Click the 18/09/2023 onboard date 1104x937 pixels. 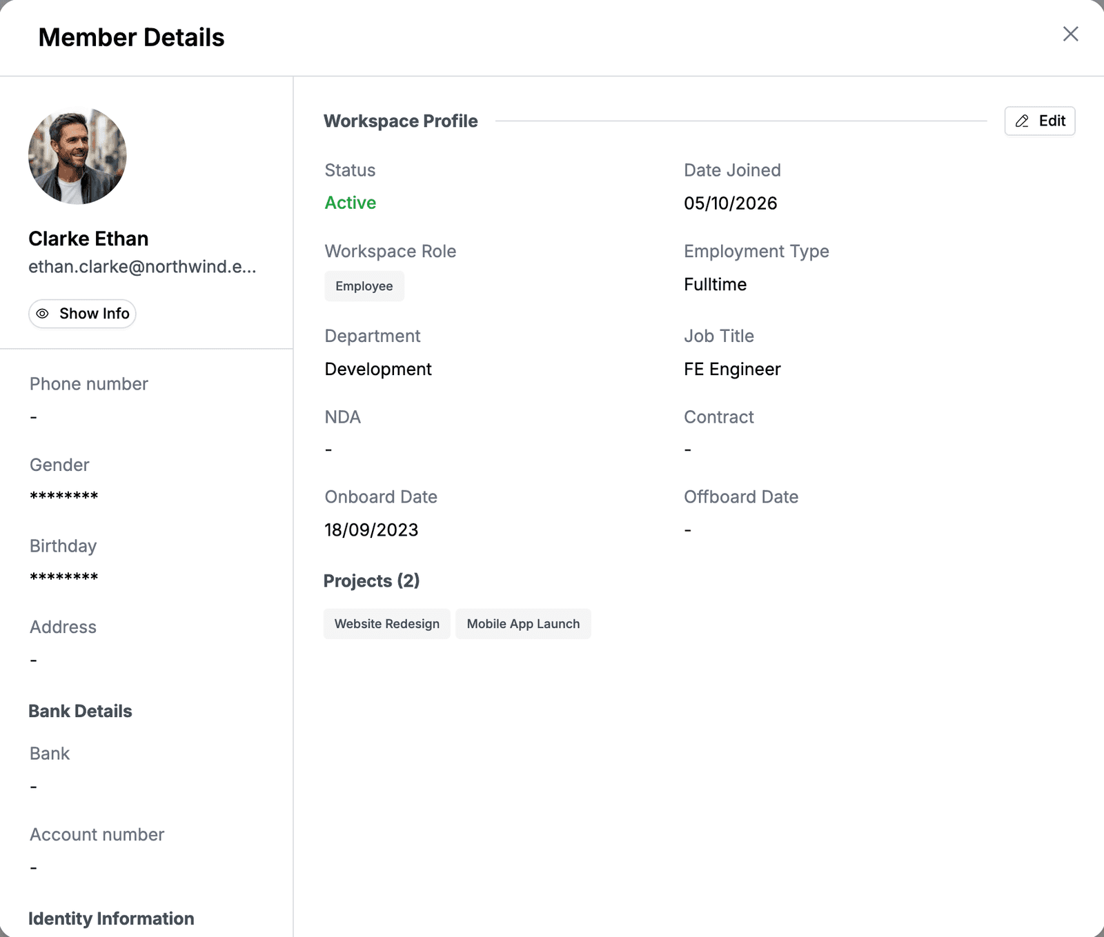tap(371, 530)
